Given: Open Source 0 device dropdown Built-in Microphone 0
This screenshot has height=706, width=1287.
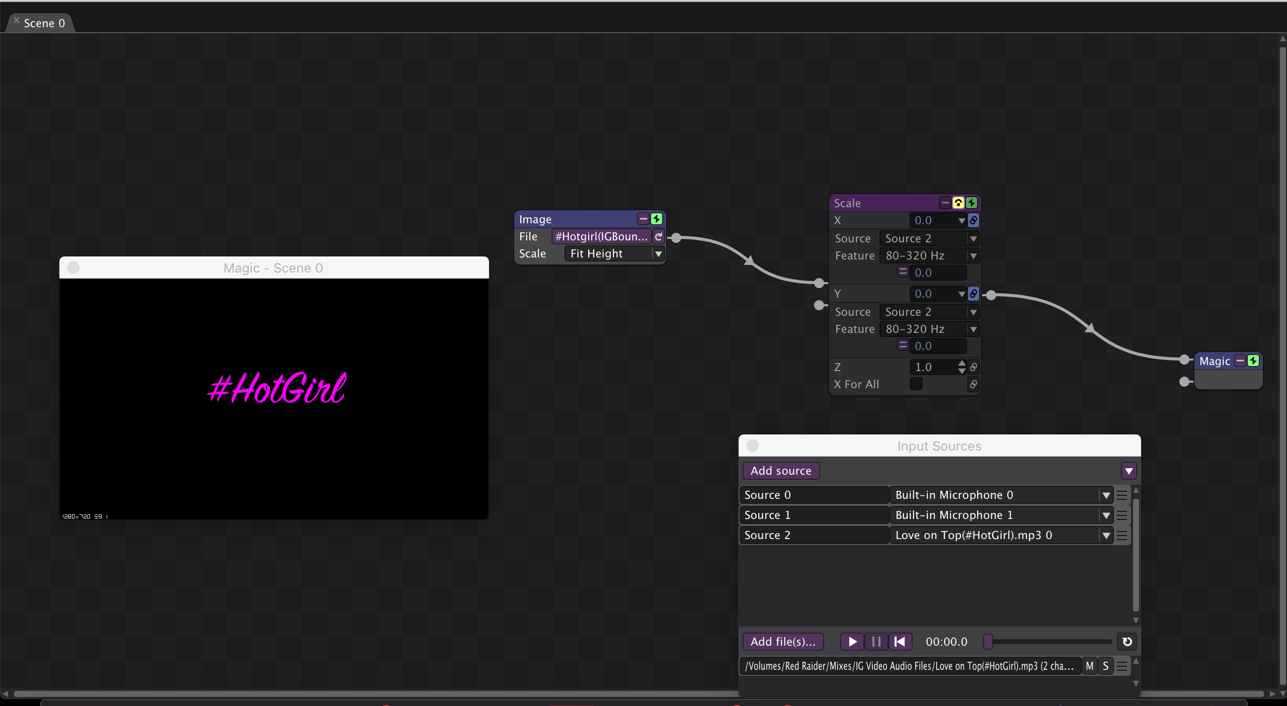Looking at the screenshot, I should [x=1001, y=495].
